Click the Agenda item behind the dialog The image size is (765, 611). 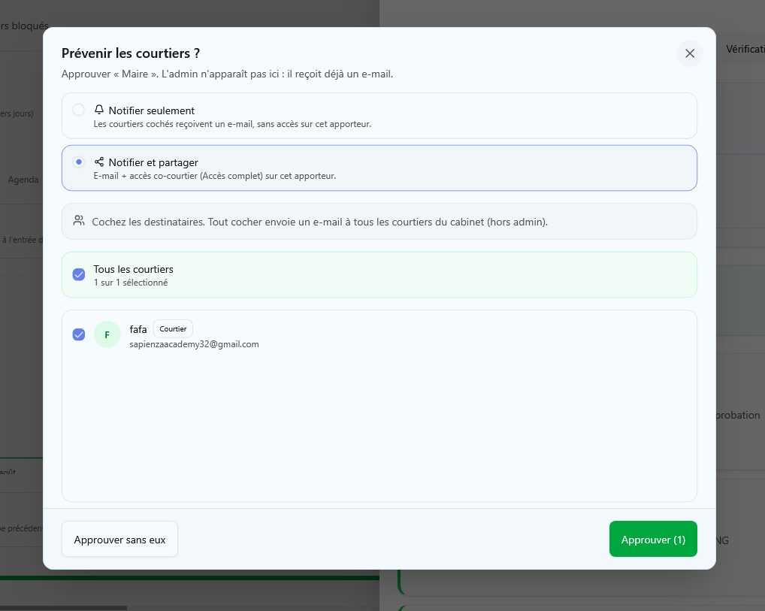coord(23,180)
